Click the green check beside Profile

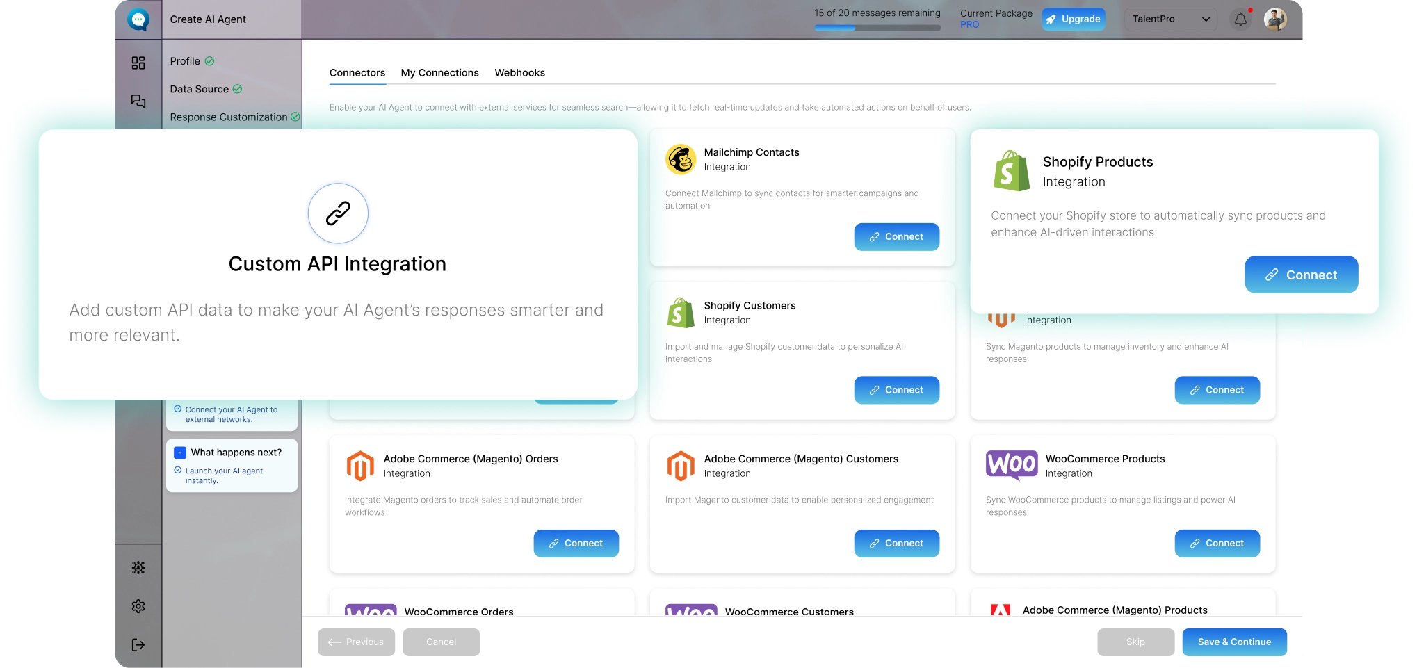point(209,61)
